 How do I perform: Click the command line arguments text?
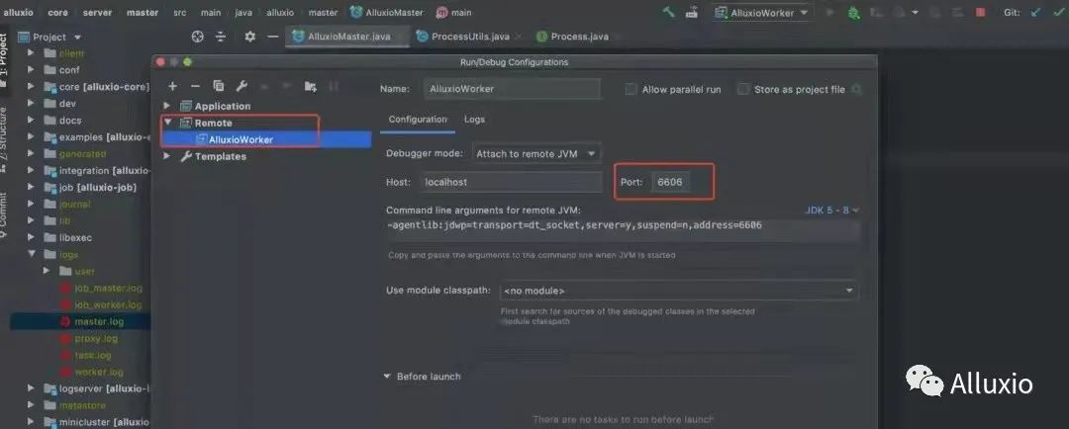click(x=574, y=225)
